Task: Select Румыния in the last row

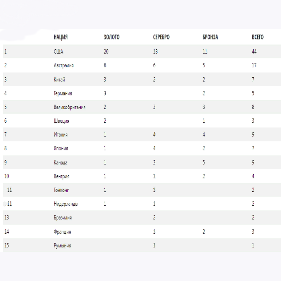Action: pyautogui.click(x=62, y=246)
